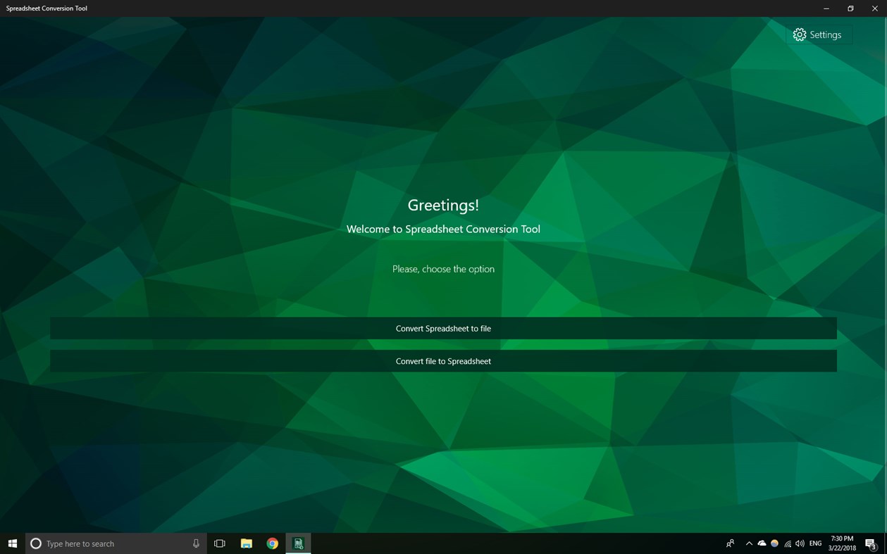The width and height of the screenshot is (887, 554).
Task: Click the People icon in the taskbar
Action: tap(729, 543)
